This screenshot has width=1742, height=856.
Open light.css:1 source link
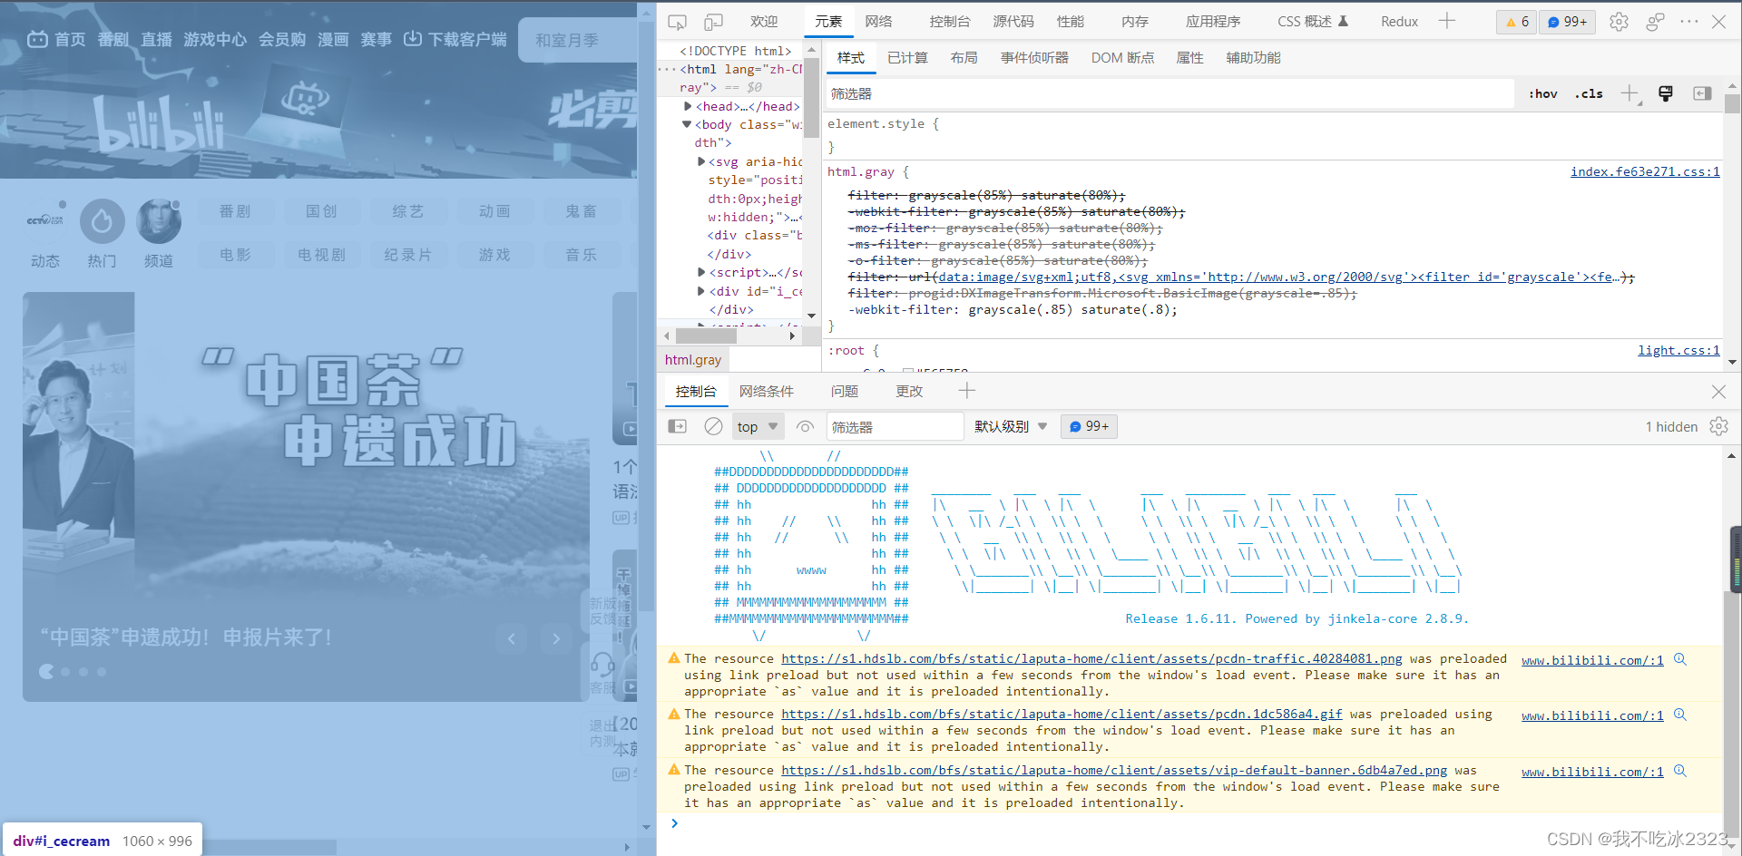[1678, 350]
